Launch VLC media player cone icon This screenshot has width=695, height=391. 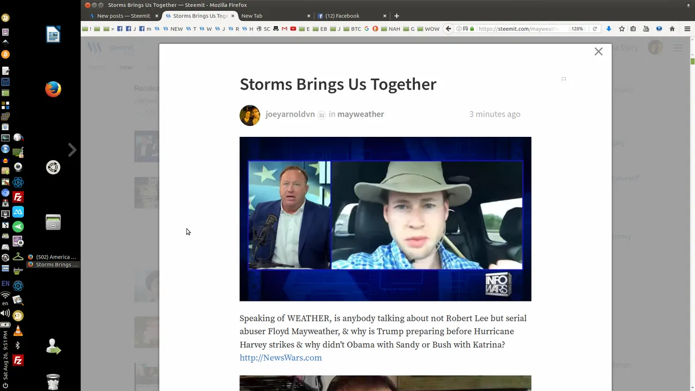18,330
